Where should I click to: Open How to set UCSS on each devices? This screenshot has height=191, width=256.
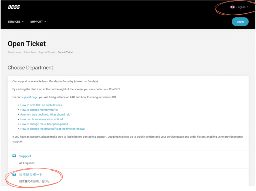click(41, 105)
